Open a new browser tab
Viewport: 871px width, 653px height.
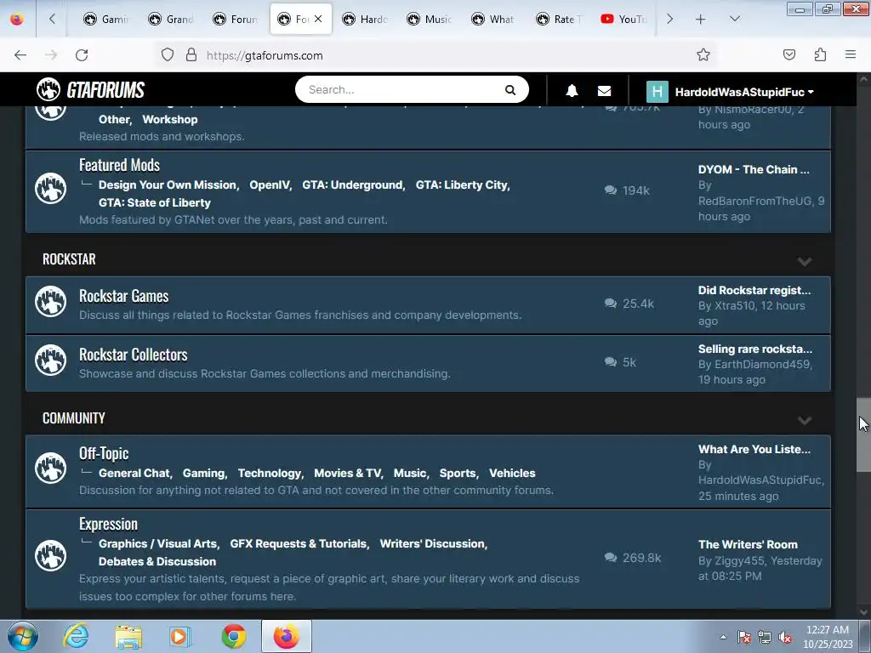pyautogui.click(x=701, y=19)
